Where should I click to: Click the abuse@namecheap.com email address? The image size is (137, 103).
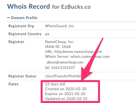65,62
